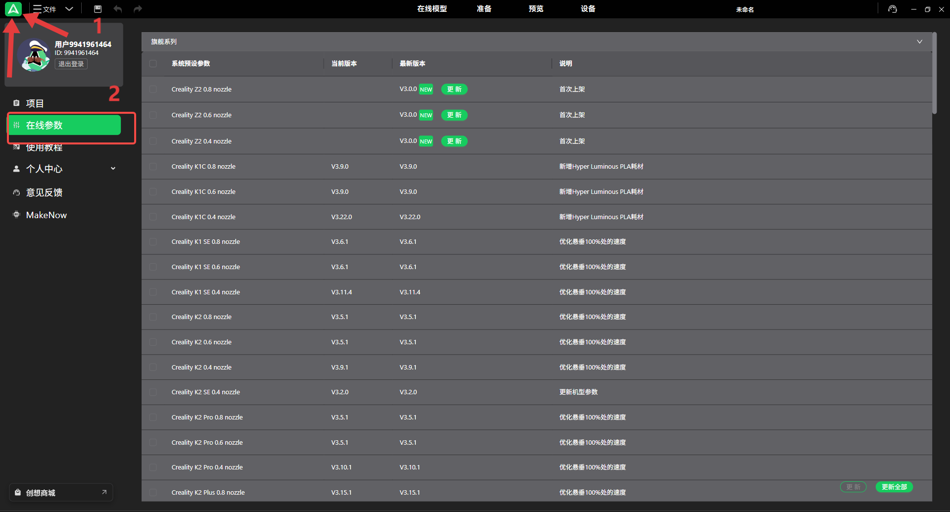Click the NEW badge on Z2 0.8 nozzle
Screen dimensions: 950x512
click(x=426, y=90)
